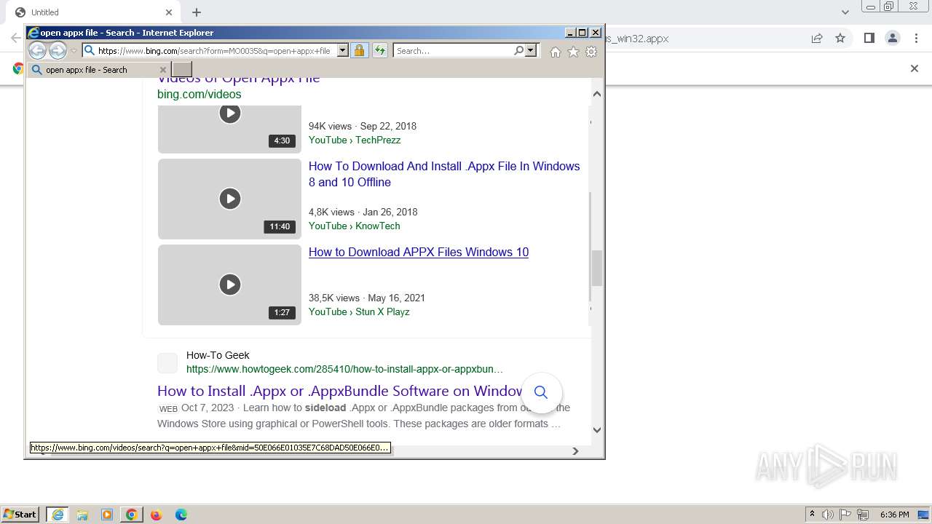Go back in Internet Explorer
This screenshot has height=524, width=932.
pos(37,50)
